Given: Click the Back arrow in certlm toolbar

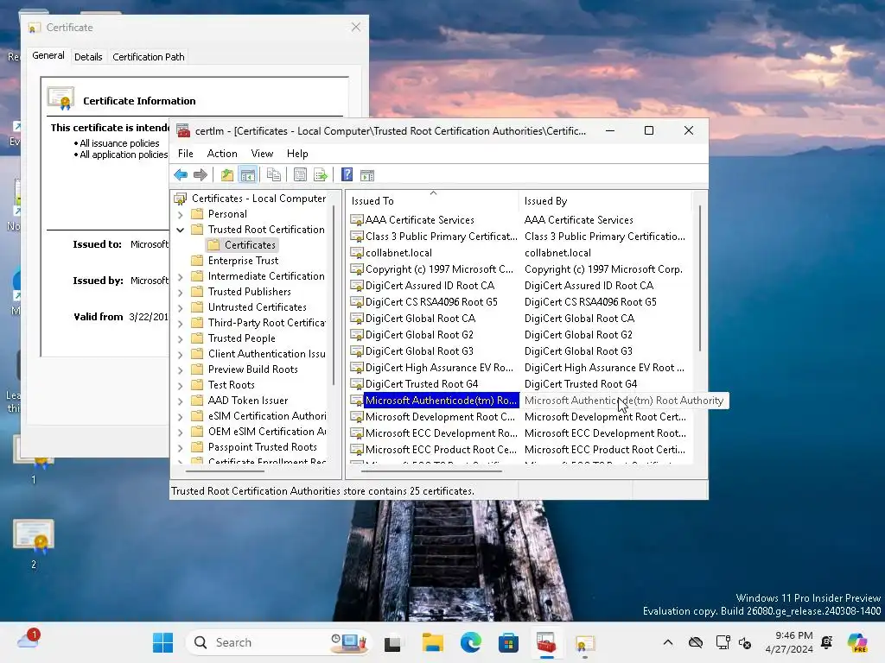Looking at the screenshot, I should (181, 174).
